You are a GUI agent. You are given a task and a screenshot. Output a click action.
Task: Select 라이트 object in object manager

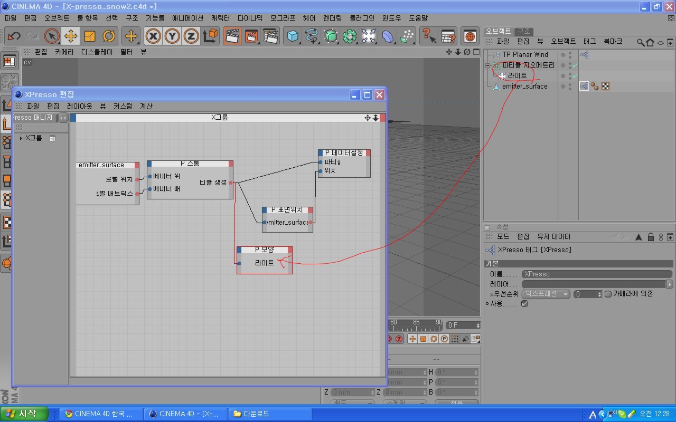coord(517,75)
